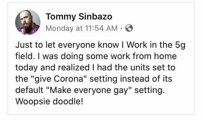
Task: Click "work from home" in the post
Action: [144, 56]
